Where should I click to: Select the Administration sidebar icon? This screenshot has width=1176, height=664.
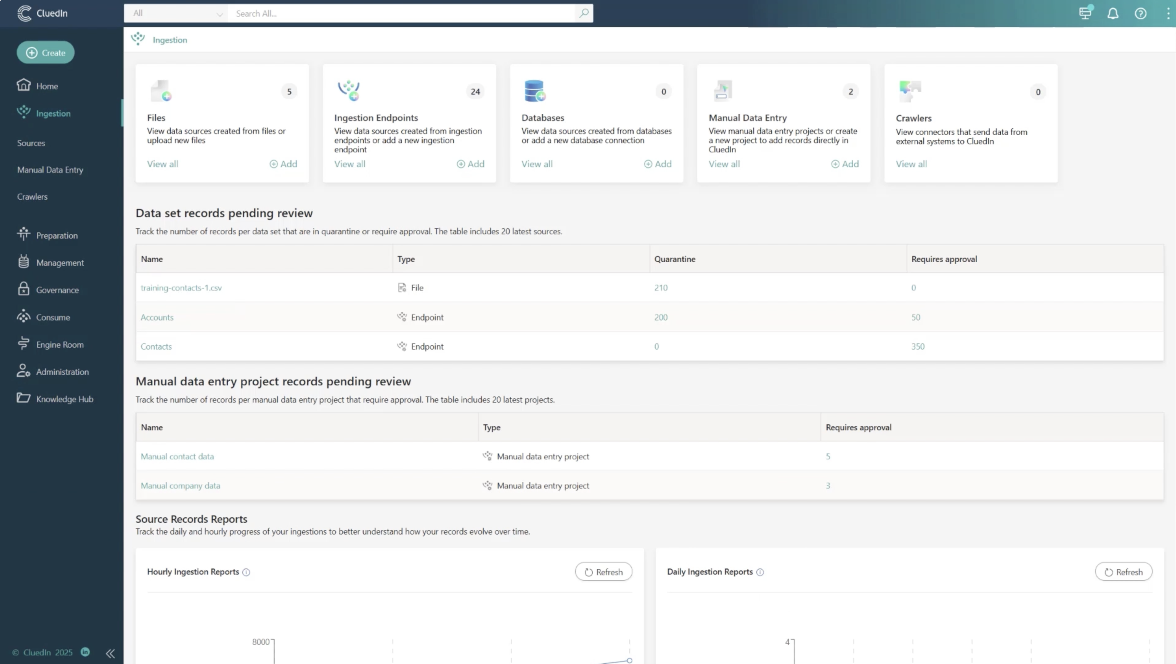(24, 371)
